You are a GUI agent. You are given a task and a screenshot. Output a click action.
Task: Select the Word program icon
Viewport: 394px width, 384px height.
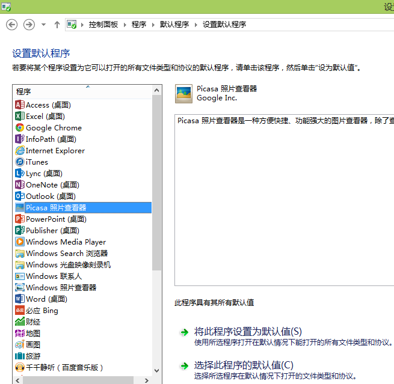click(20, 299)
